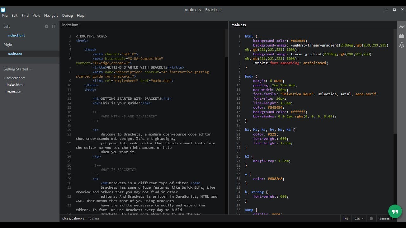Open the Debug menu
Screen dimensions: 406x228
coord(68,16)
